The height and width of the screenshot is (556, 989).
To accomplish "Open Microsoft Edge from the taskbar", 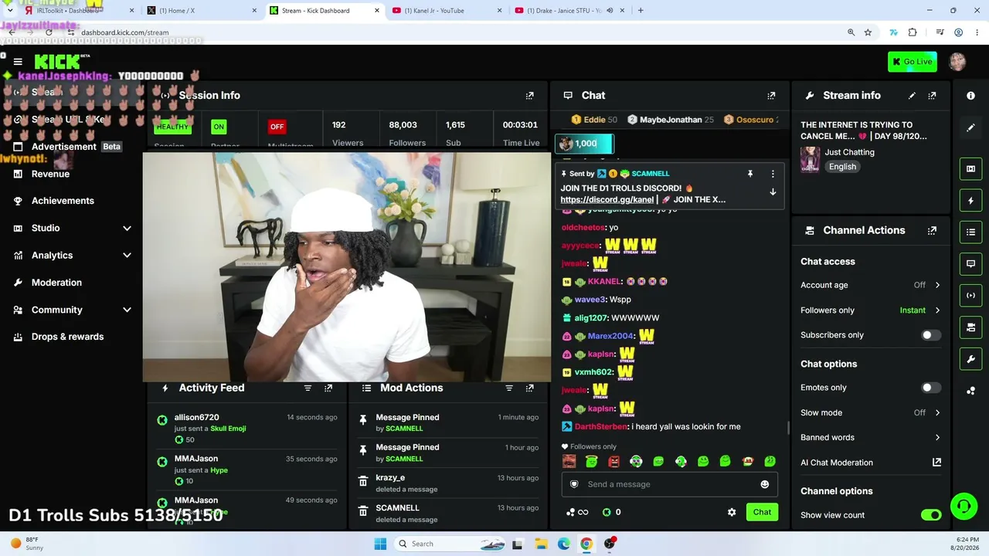I will (x=564, y=544).
